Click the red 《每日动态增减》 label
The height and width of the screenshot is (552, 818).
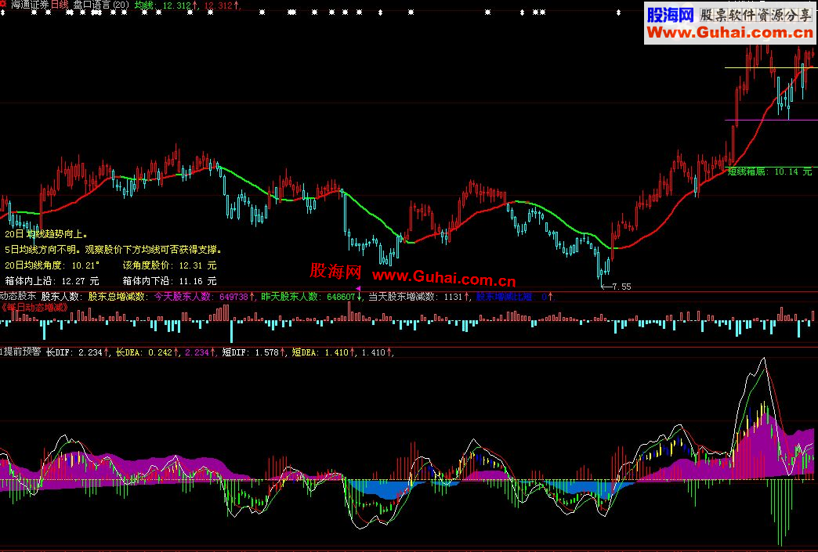click(35, 308)
